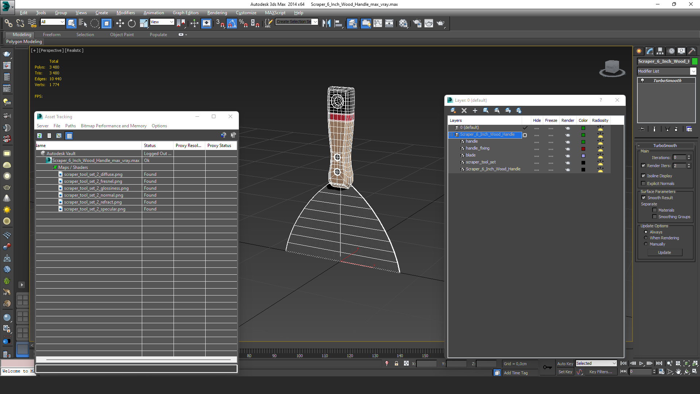Viewport: 700px width, 394px height.
Task: Click the Set Key button
Action: click(565, 372)
